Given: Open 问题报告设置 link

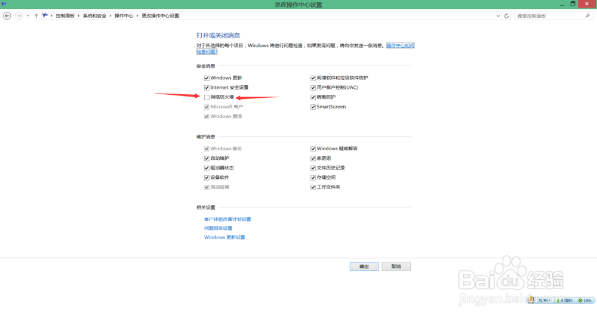Looking at the screenshot, I should coord(218,228).
